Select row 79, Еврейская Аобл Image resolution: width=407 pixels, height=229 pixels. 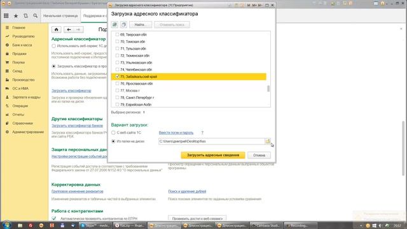pyautogui.click(x=188, y=104)
